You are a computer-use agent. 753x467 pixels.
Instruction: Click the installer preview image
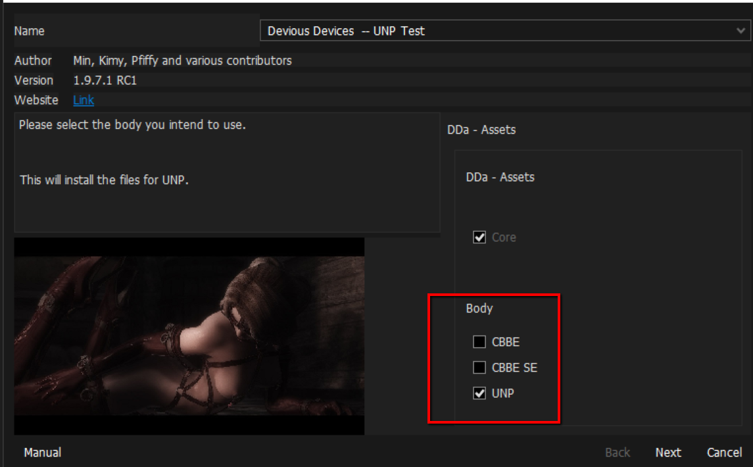coord(189,336)
